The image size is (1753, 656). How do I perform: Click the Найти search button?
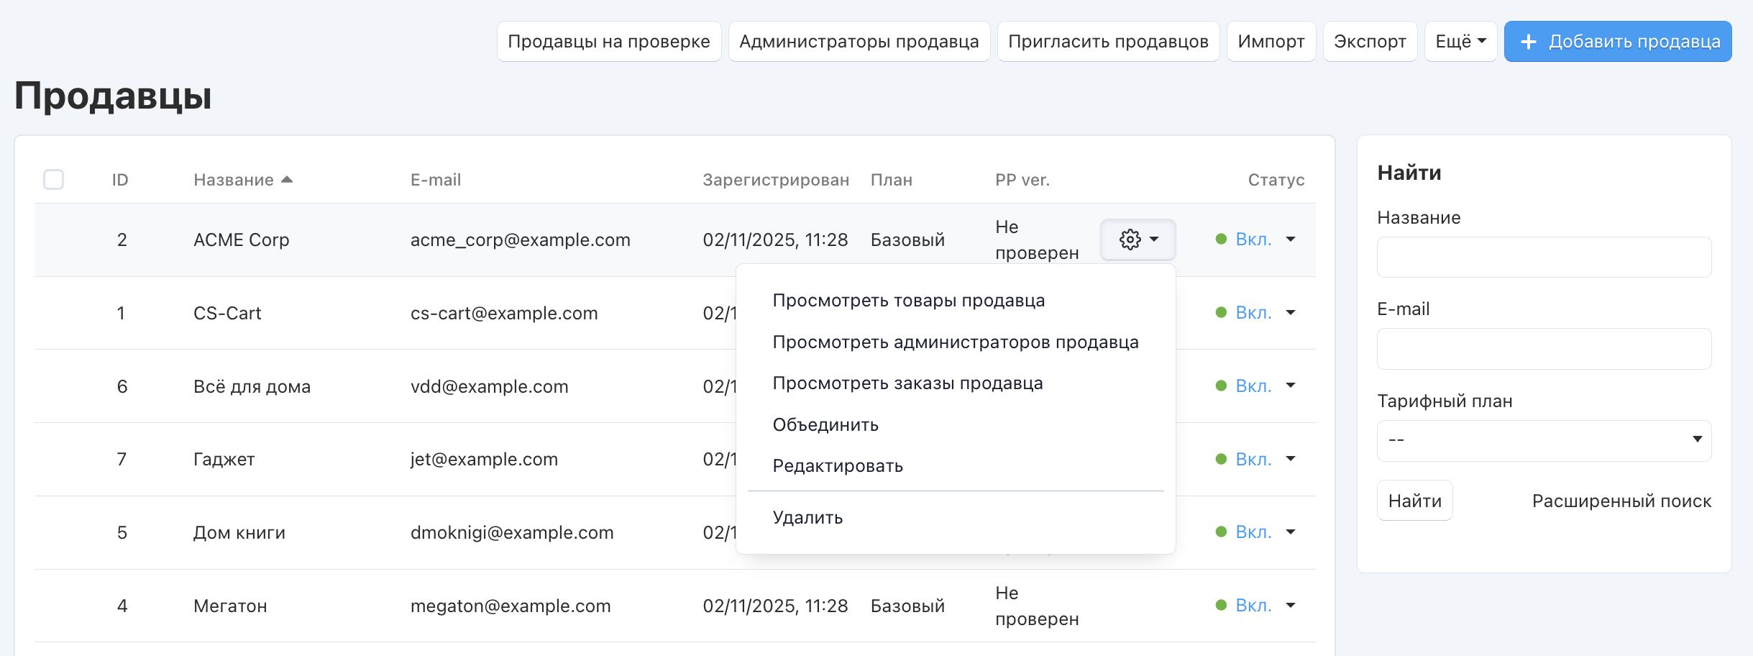(x=1414, y=501)
